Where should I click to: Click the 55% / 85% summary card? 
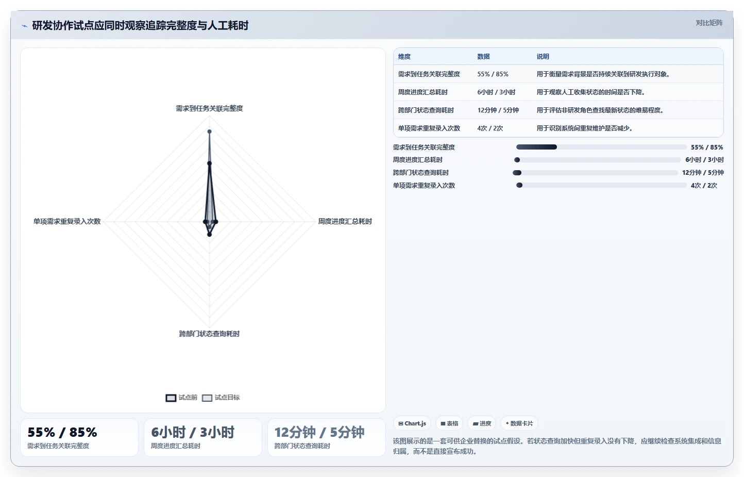click(x=79, y=437)
